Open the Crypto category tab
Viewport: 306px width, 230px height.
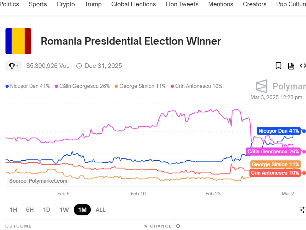[x=66, y=4]
